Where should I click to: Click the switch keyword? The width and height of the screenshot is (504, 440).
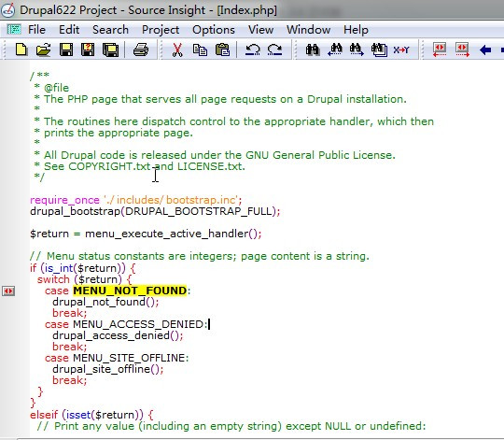point(53,279)
